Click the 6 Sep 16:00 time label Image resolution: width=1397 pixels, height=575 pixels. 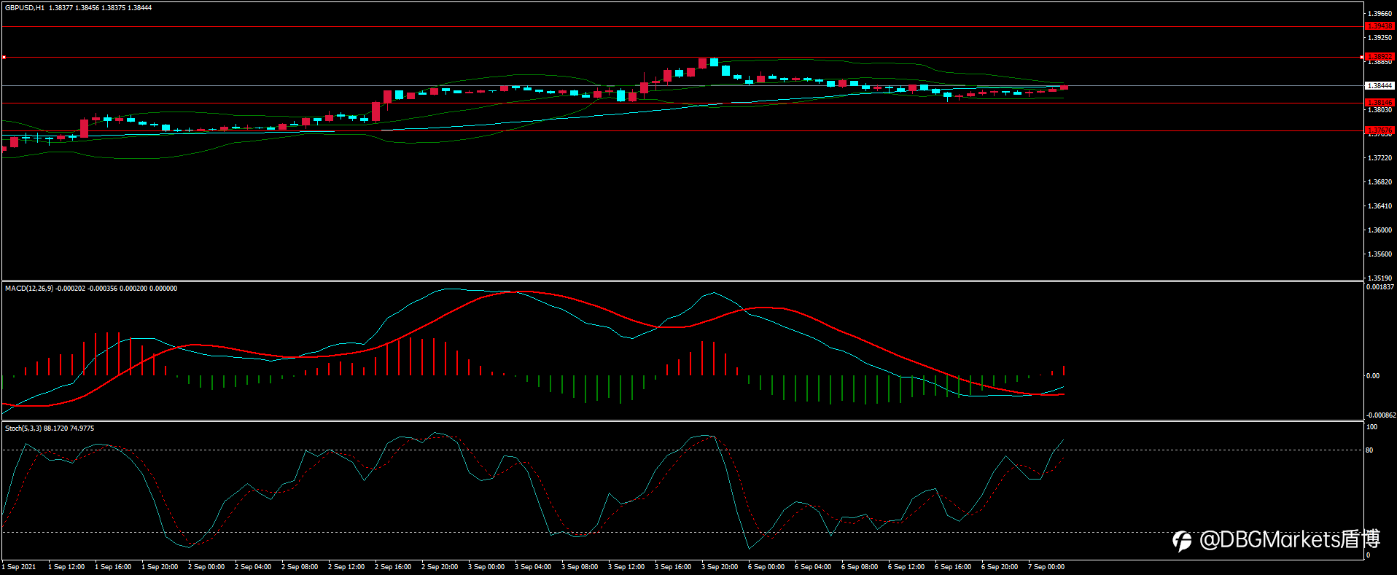(953, 567)
